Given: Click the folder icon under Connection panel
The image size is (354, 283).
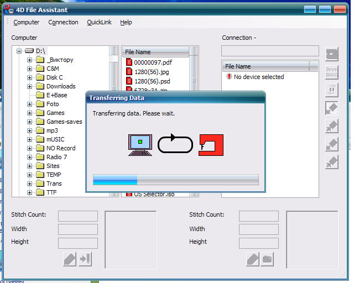Looking at the screenshot, I should tap(267, 259).
